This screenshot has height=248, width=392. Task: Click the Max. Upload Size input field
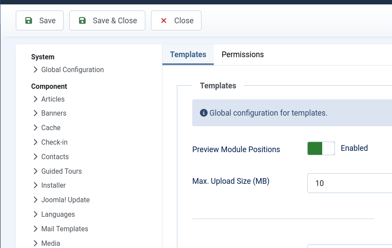click(x=349, y=183)
